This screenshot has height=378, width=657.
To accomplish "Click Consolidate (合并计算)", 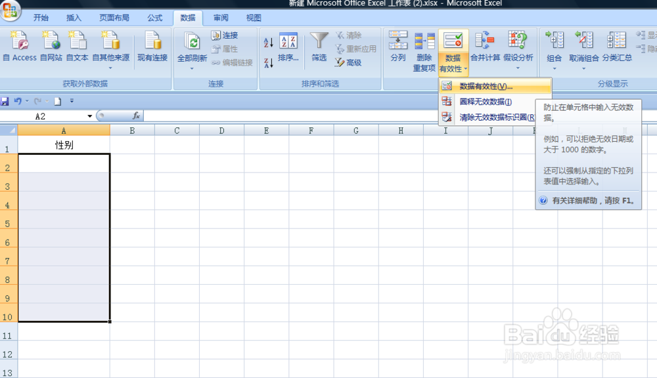I will (x=486, y=47).
